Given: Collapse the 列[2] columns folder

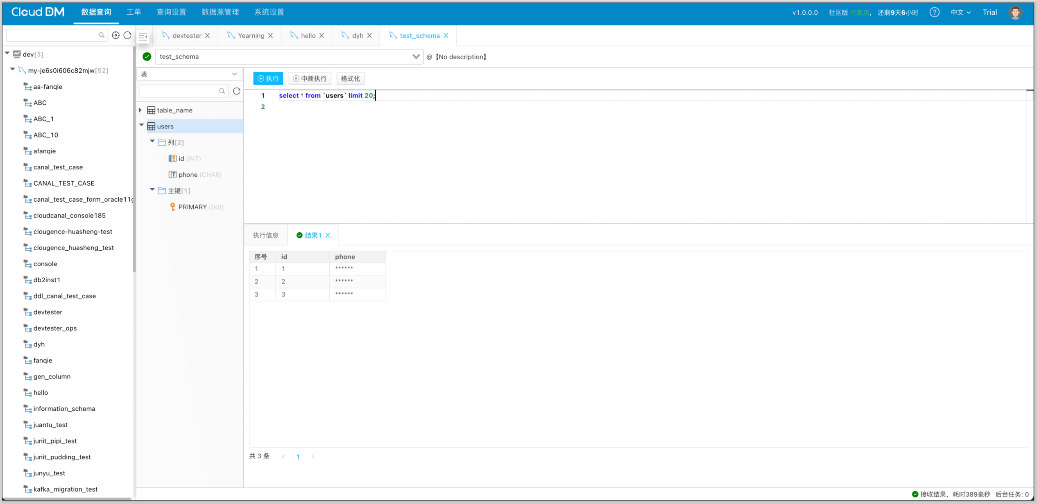Looking at the screenshot, I should pos(152,141).
